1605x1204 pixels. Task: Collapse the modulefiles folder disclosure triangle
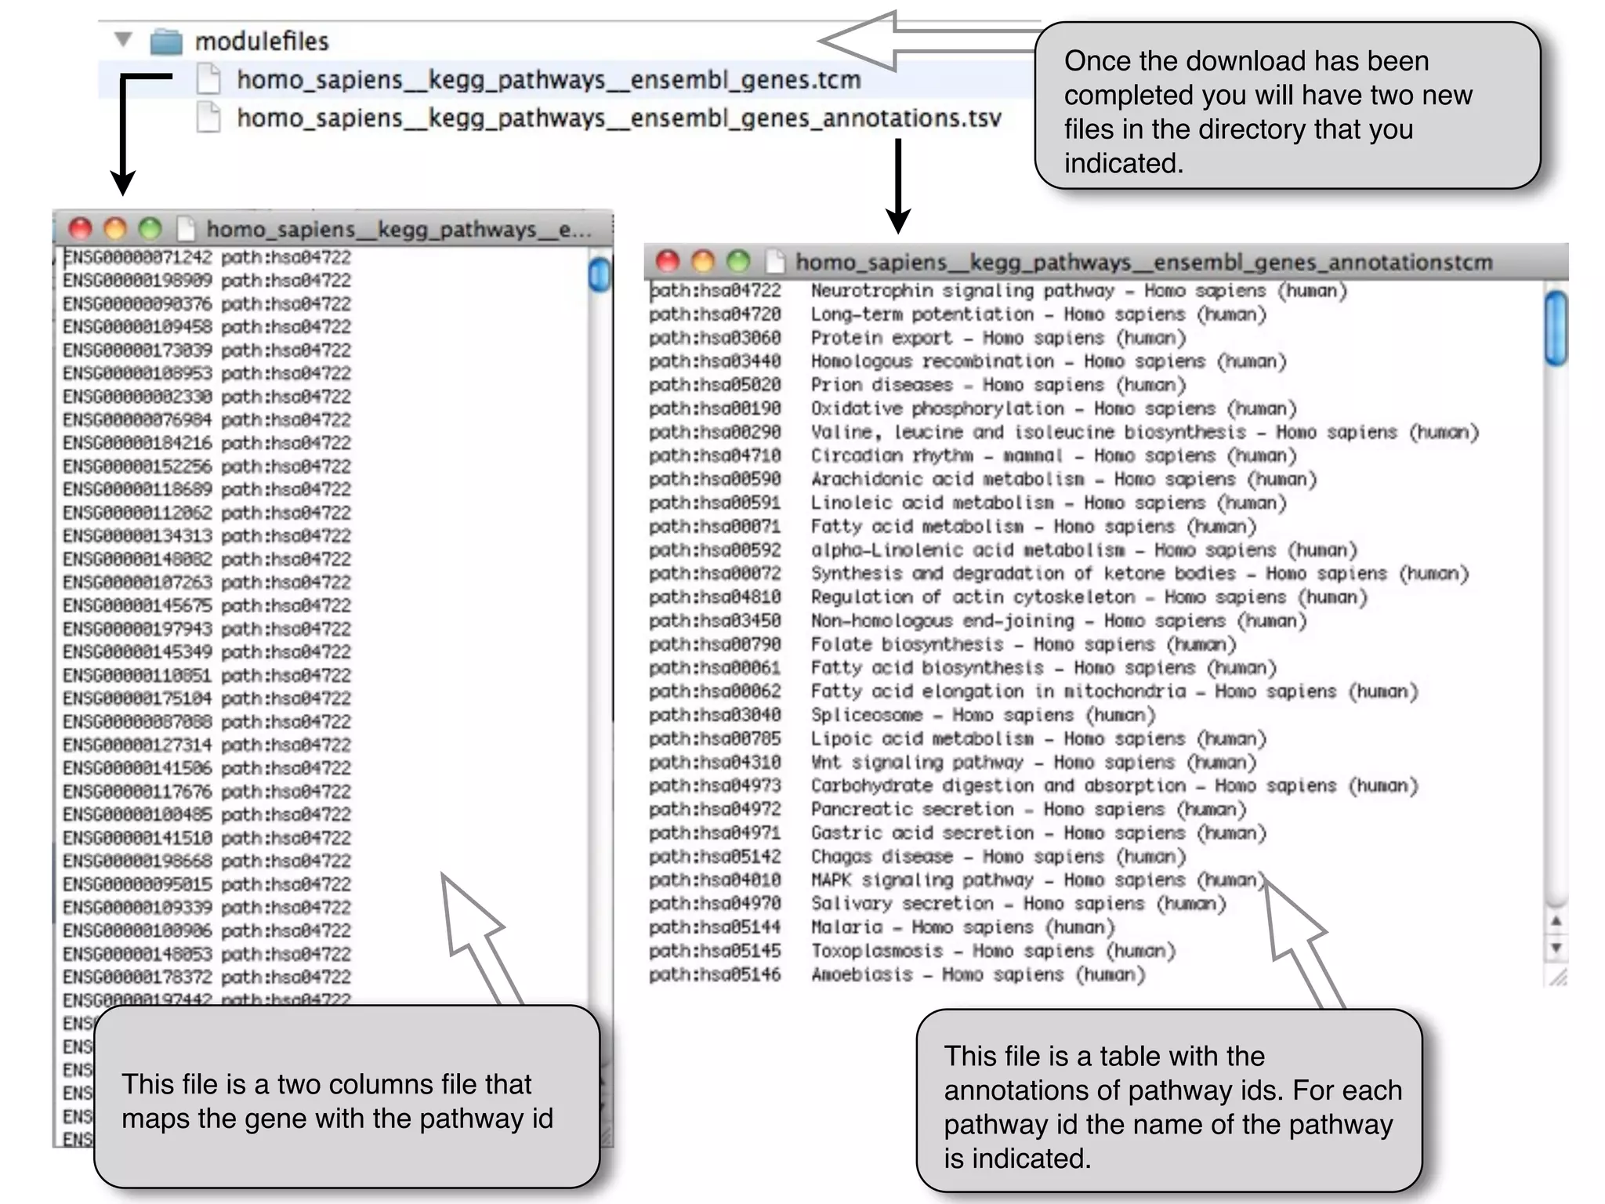(123, 39)
